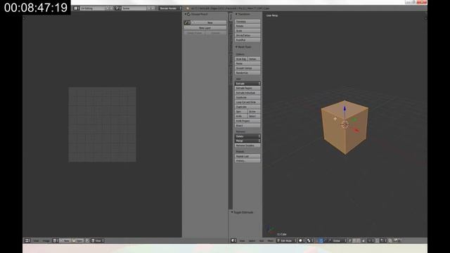Click the blue Z-axis manipulator arrow
The width and height of the screenshot is (450, 253).
coord(345,109)
